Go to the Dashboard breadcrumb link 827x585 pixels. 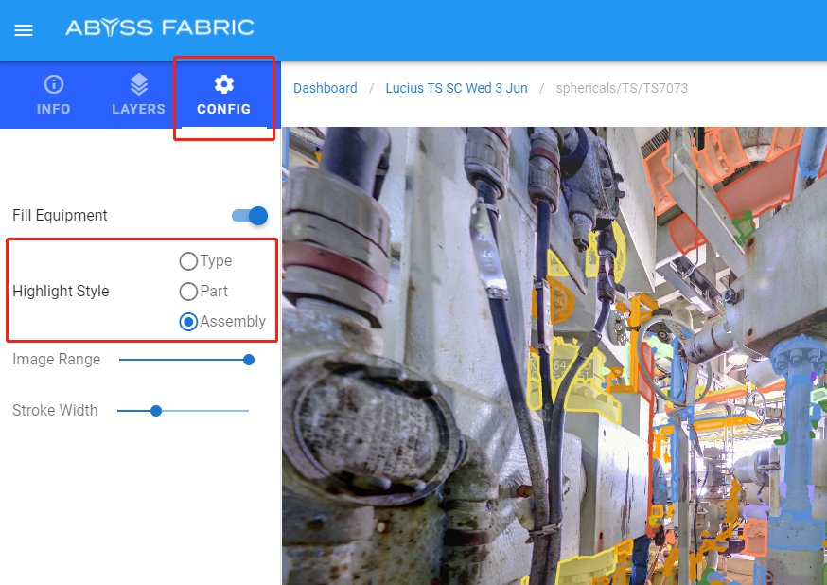(326, 88)
